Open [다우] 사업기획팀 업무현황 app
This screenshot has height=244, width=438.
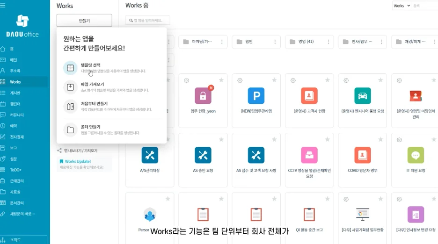362,218
